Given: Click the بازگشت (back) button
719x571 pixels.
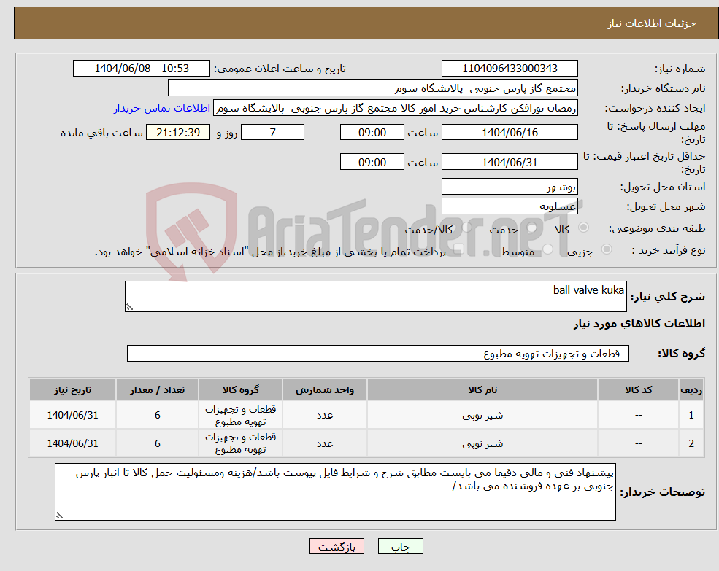Looking at the screenshot, I should 337,545.
